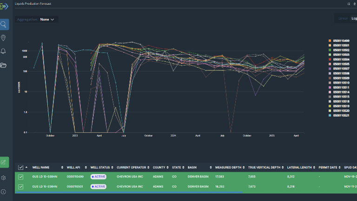Click the ACTIVE status badge in first row
The image size is (357, 201).
pos(98,177)
